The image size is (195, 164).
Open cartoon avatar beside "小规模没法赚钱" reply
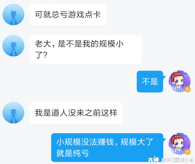(x=180, y=144)
